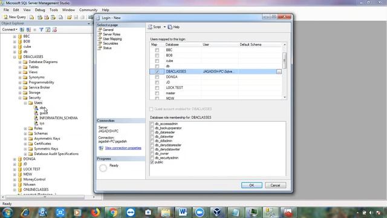
Task: Expand the Tables folder
Action: click(20, 67)
